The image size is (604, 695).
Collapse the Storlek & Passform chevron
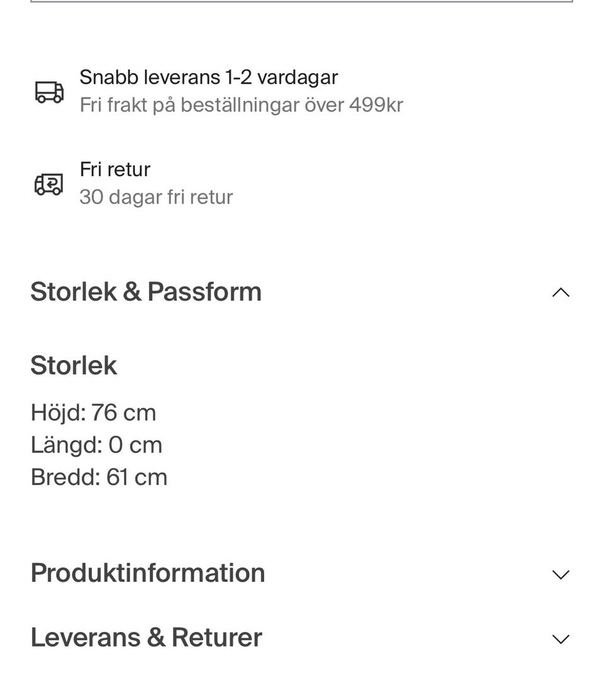561,293
